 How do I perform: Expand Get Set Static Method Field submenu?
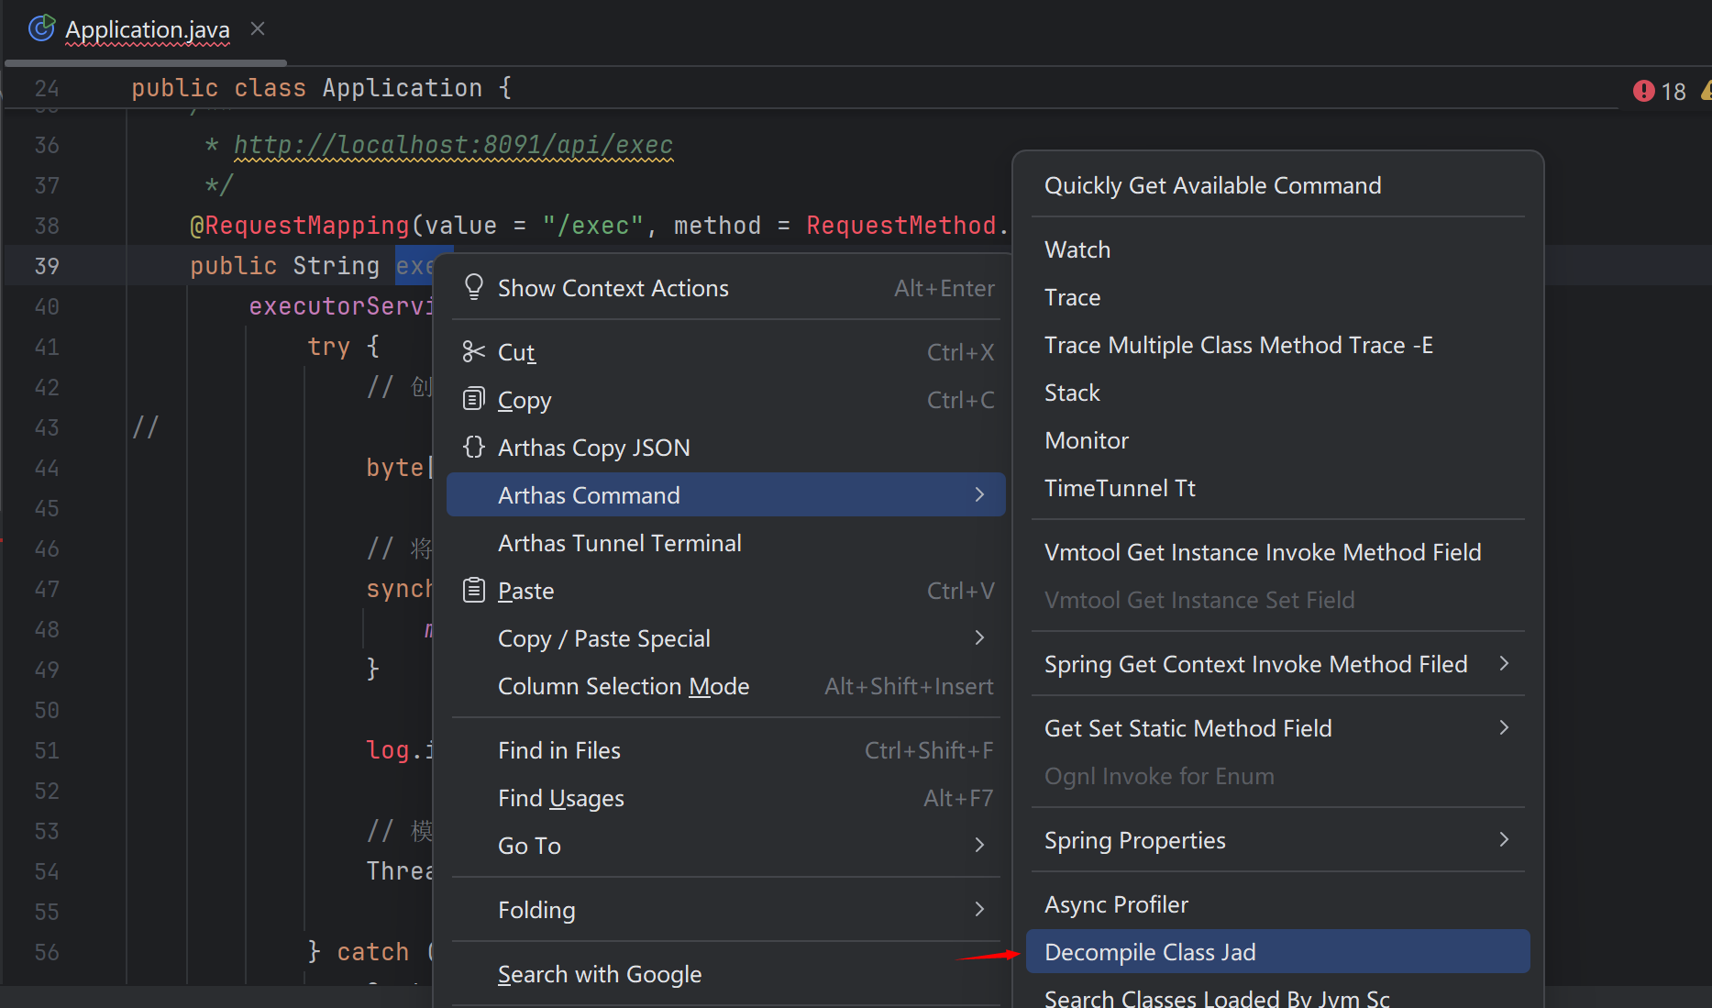1504,728
